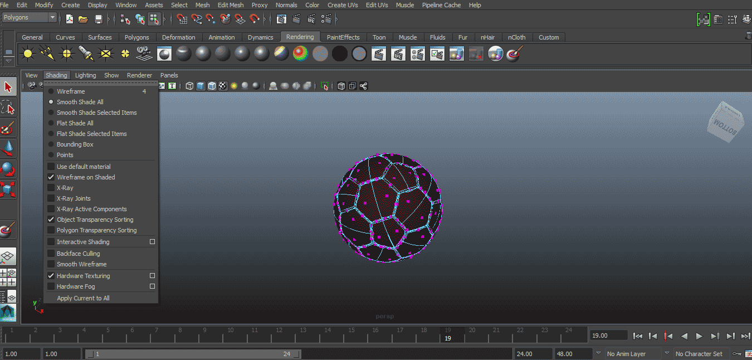Click the current frame 19.00 field

[608, 335]
